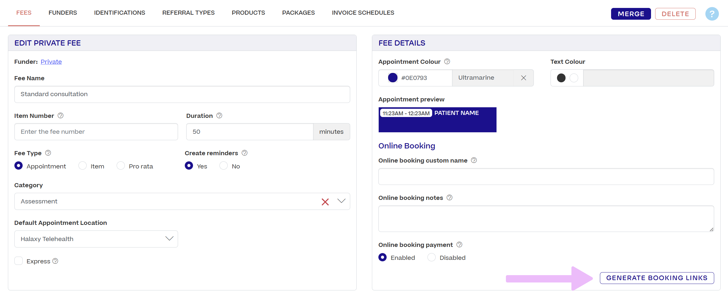Screen dimensions: 728x301
Task: Open the Fee Type help tooltip
Action: pyautogui.click(x=48, y=153)
